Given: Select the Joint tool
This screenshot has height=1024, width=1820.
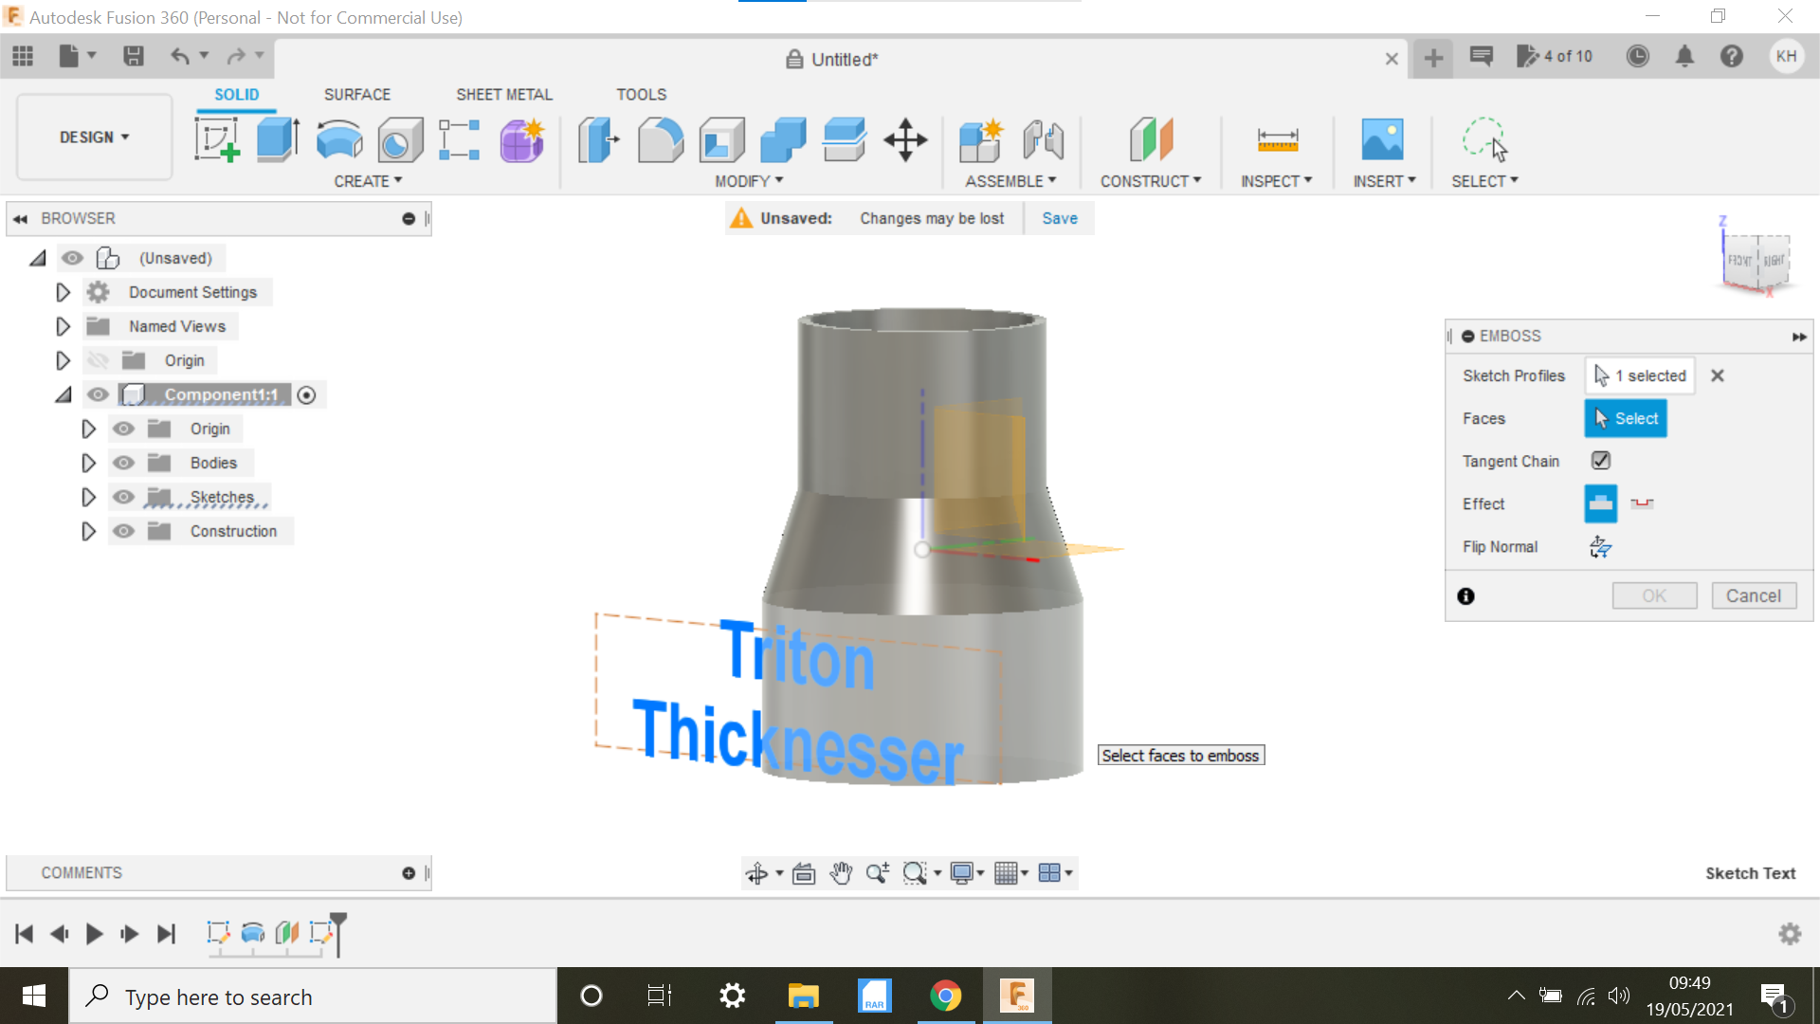Looking at the screenshot, I should point(1043,140).
